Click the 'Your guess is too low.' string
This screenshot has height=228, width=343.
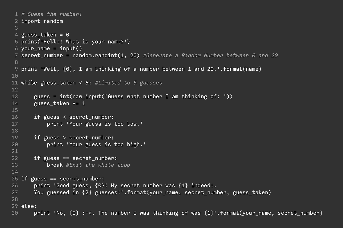pos(104,124)
